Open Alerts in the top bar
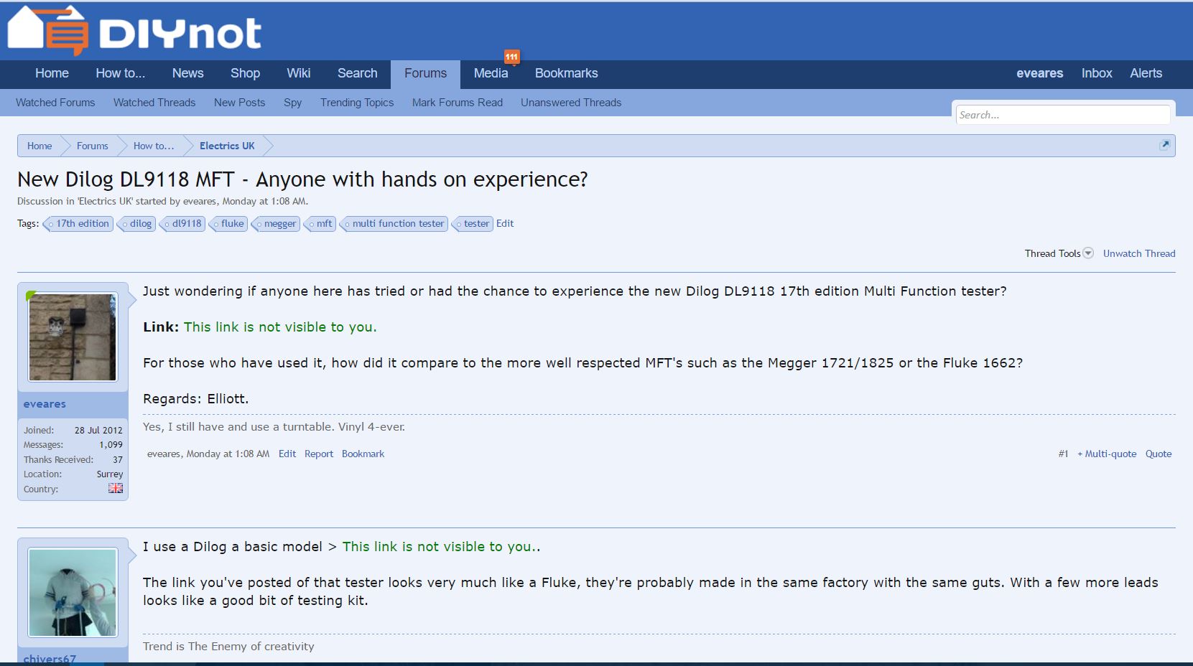1193x666 pixels. 1146,73
